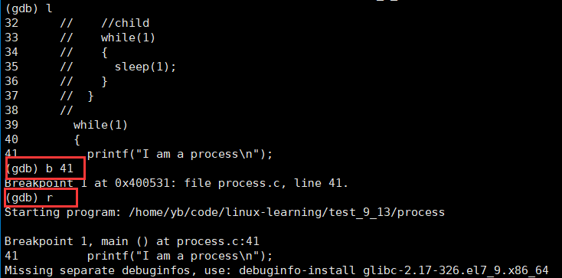Click line 38 empty comment slashes

coord(67,110)
